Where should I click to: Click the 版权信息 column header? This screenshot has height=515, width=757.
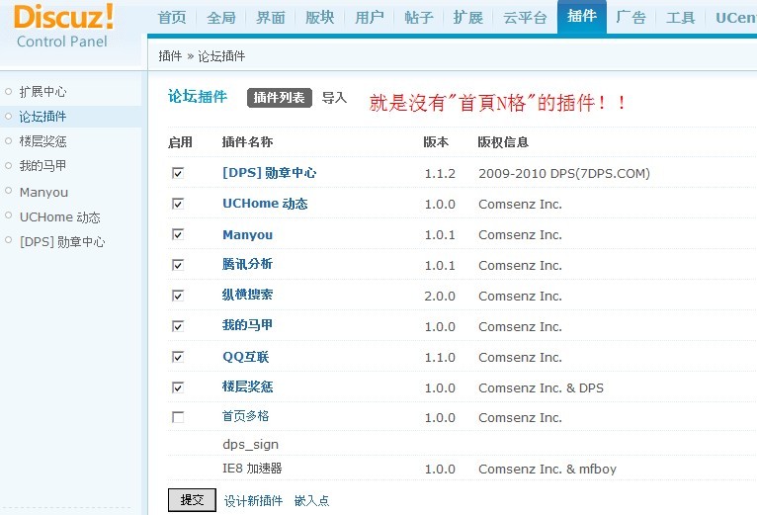[503, 142]
